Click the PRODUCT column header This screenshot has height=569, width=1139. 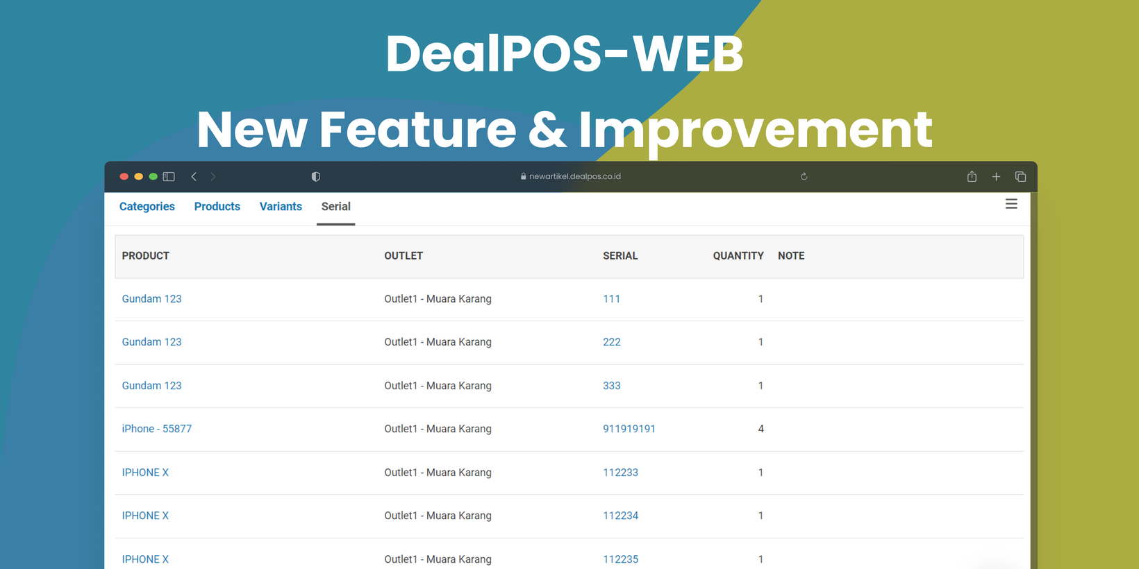tap(146, 256)
